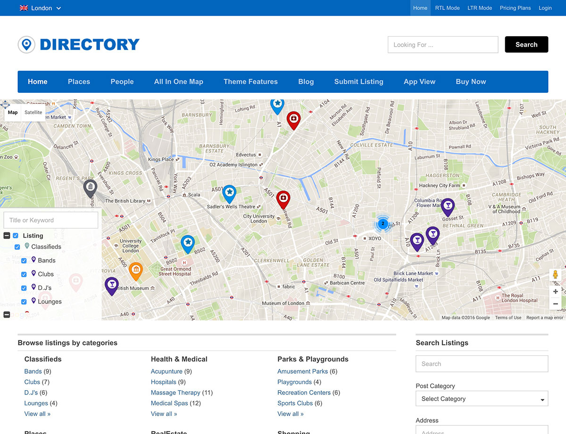The height and width of the screenshot is (434, 566).
Task: Open Terms of Use on the map
Action: click(x=508, y=318)
